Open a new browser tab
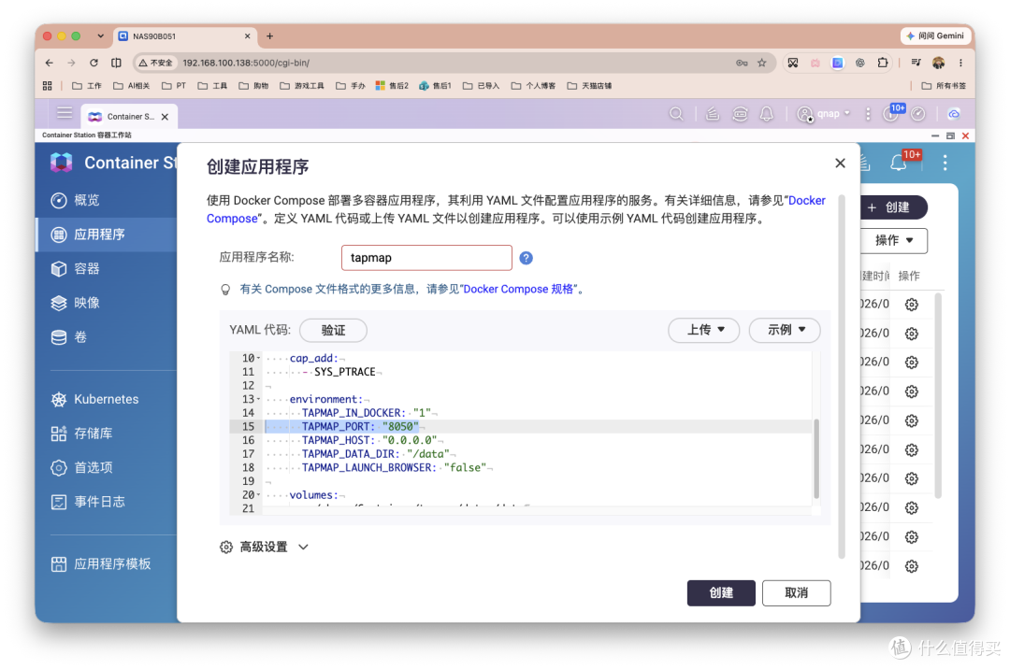1010x669 pixels. (x=270, y=36)
